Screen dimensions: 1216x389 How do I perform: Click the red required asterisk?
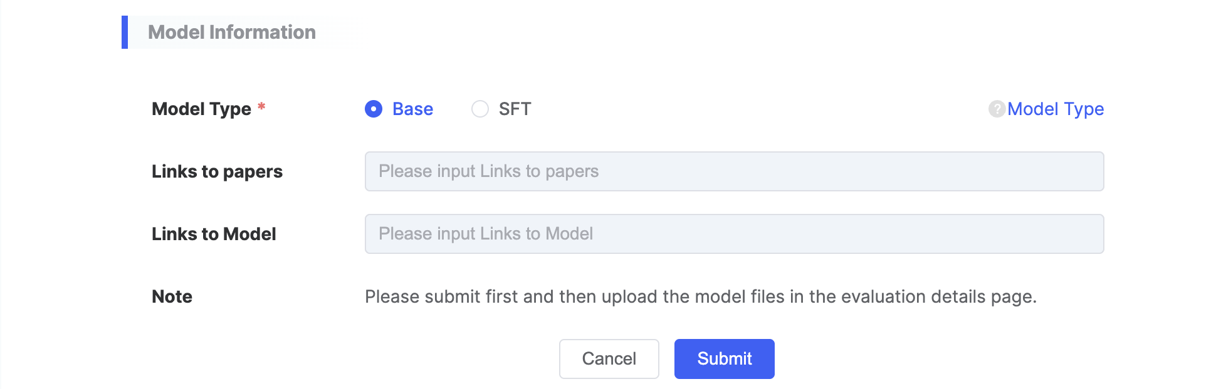tap(261, 107)
